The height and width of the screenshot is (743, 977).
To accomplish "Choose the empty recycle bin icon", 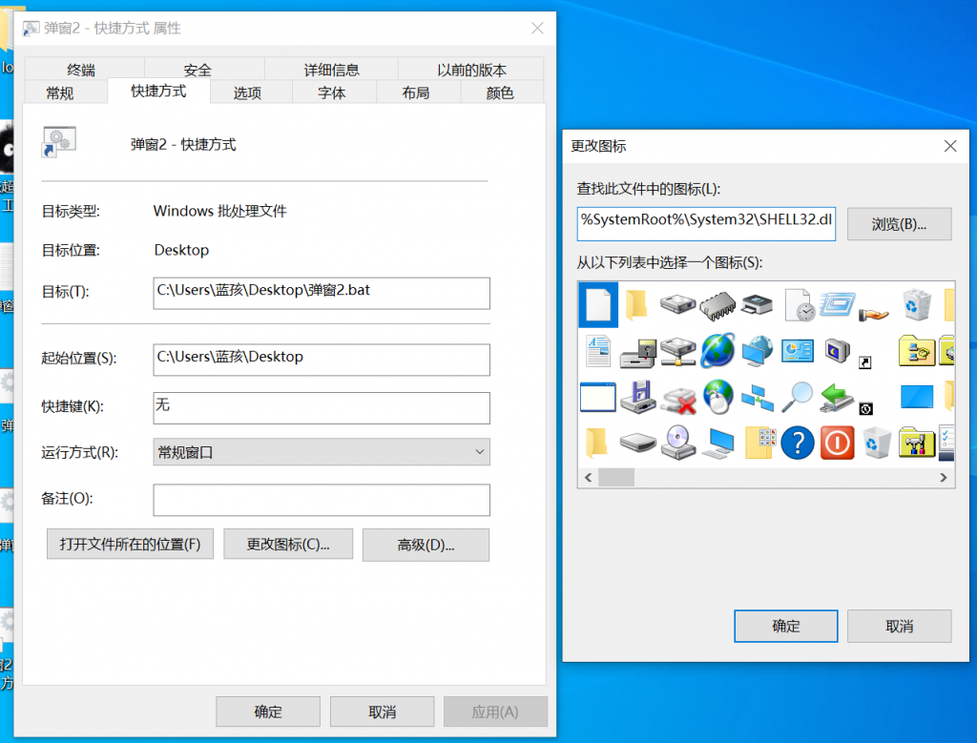I will tap(877, 443).
